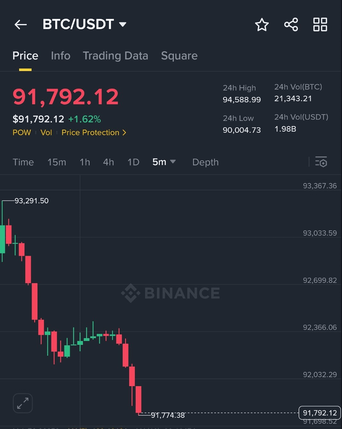The height and width of the screenshot is (429, 342).
Task: Tap the 93,291.50 high marker label
Action: (31, 201)
